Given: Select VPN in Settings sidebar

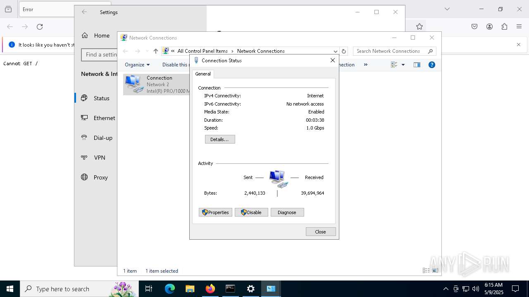Looking at the screenshot, I should click(96, 158).
